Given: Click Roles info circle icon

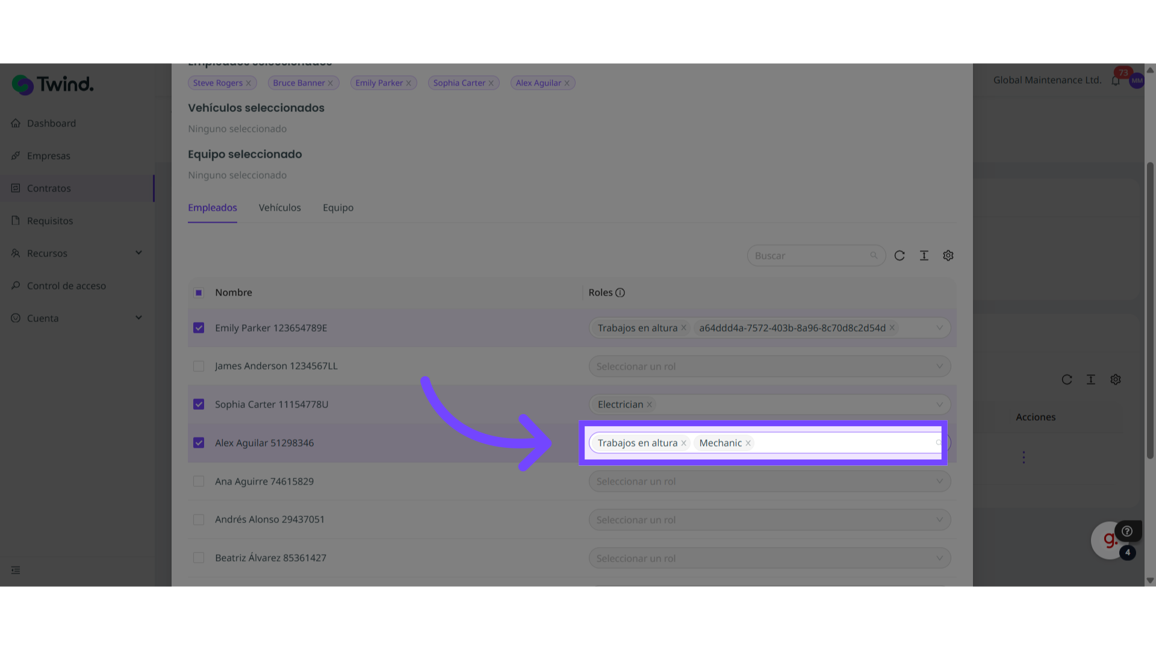Looking at the screenshot, I should pos(620,292).
